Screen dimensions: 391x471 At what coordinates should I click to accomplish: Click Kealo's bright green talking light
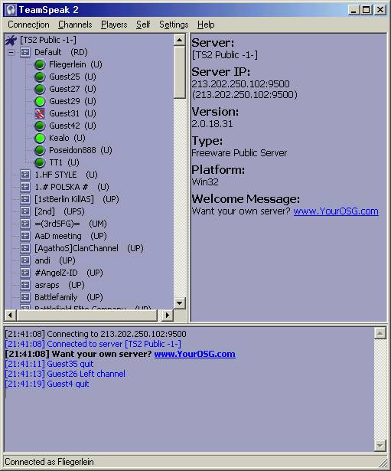tap(40, 138)
